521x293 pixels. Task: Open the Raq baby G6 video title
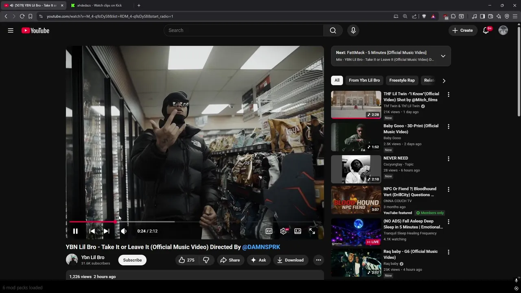click(x=411, y=254)
